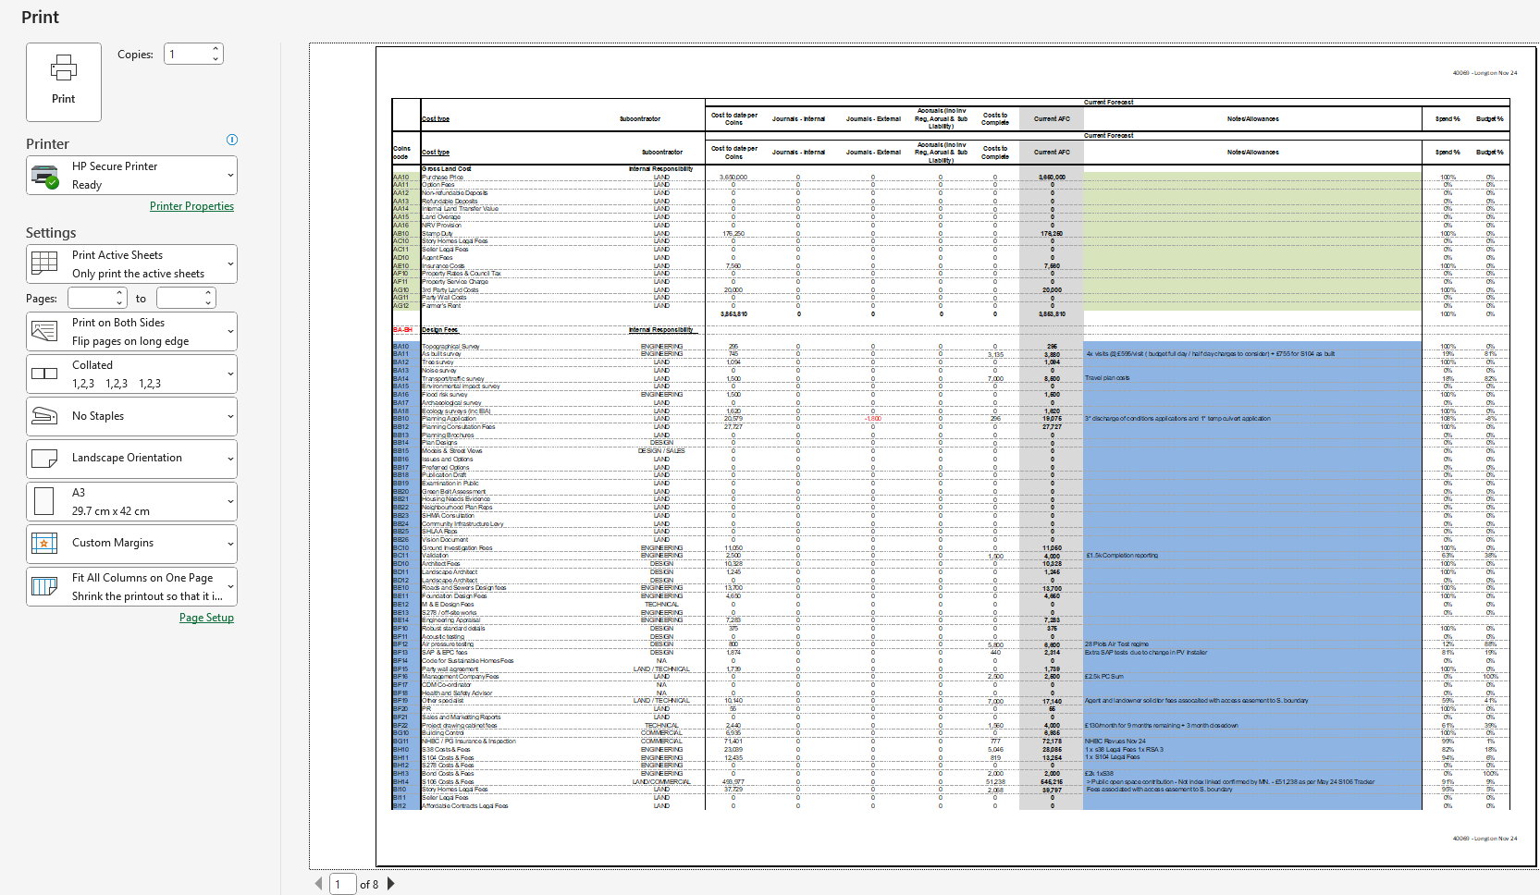Click the HP Secure Printer ready icon
Screen dimensions: 1540x895
click(x=44, y=176)
